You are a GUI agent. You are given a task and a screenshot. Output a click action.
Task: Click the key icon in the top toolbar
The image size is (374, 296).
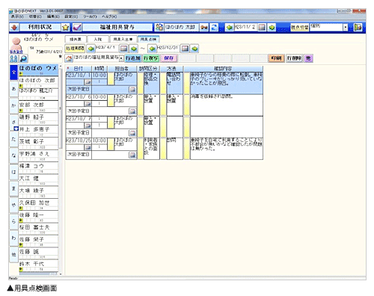204,27
